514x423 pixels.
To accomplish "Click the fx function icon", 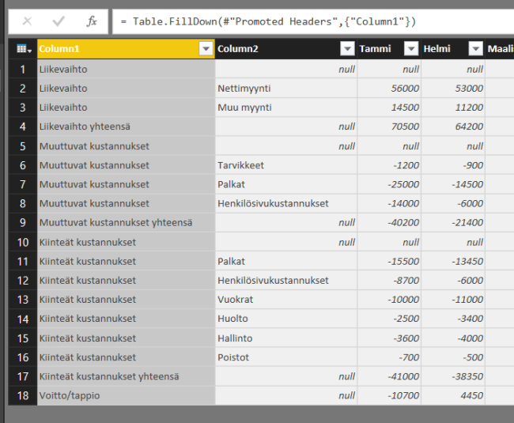I will (92, 21).
